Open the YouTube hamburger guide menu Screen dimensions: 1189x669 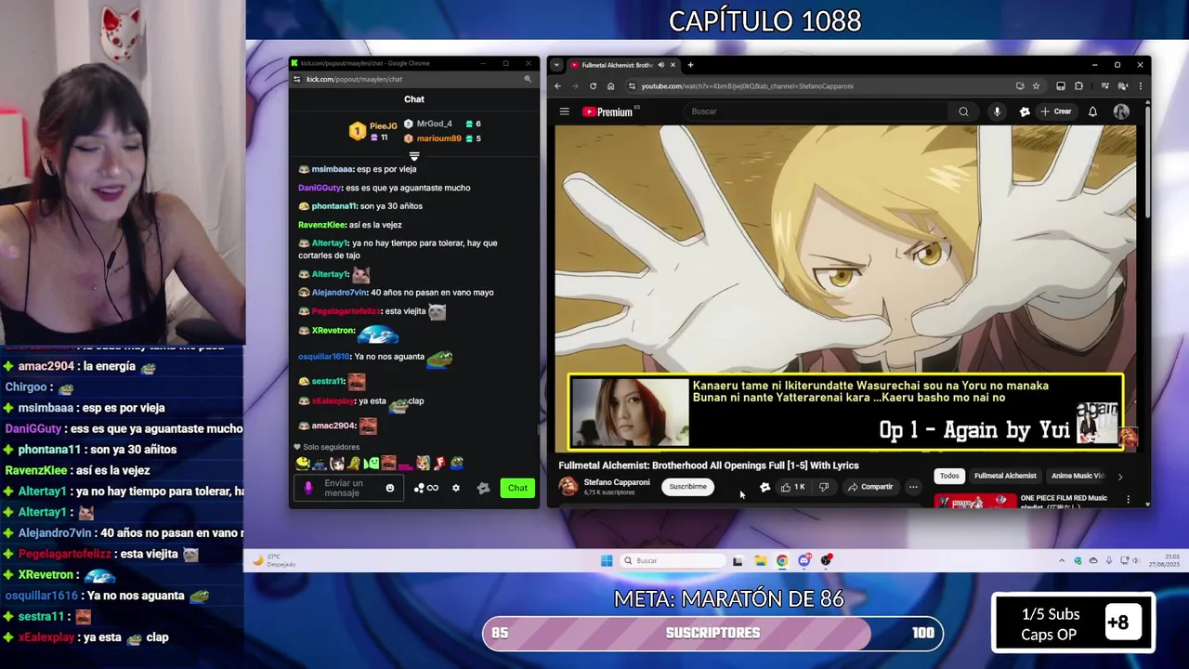[564, 111]
